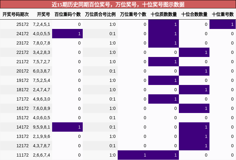The image size is (236, 160).
Task: Select period number 19172
Action: pyautogui.click(x=22, y=80)
